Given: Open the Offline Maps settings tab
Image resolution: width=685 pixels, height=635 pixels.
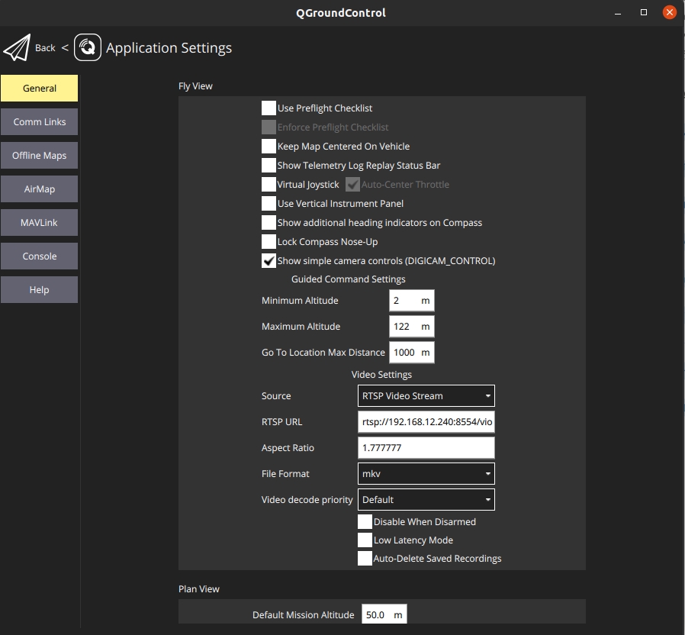Looking at the screenshot, I should coord(40,156).
